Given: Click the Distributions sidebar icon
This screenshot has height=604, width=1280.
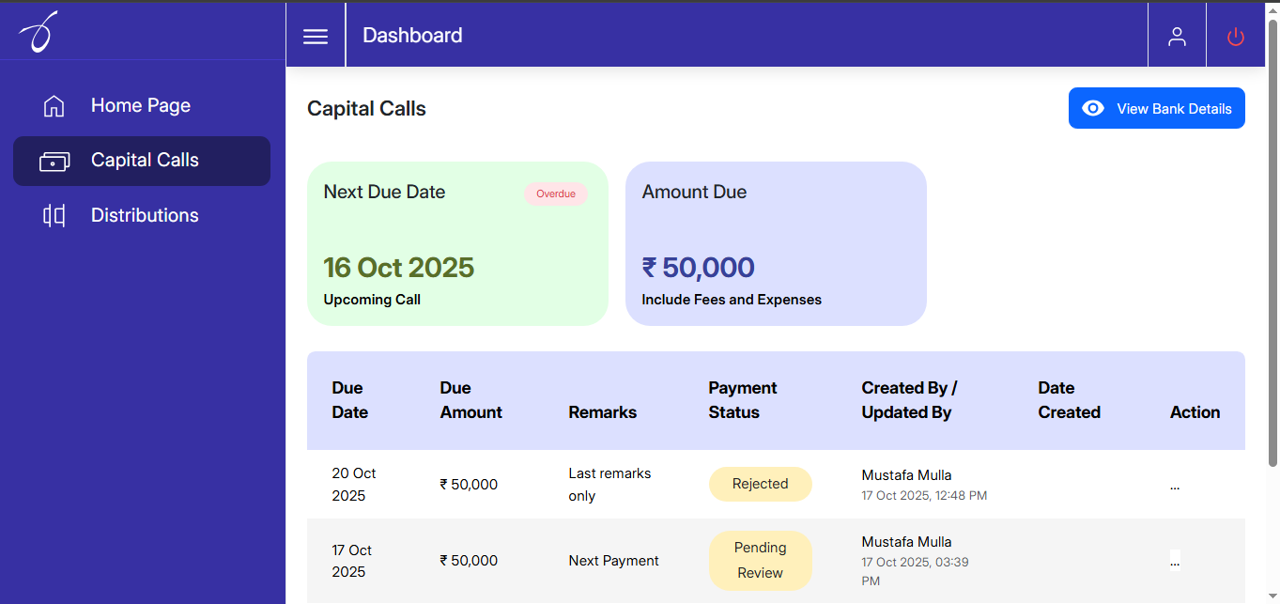Looking at the screenshot, I should 54,216.
